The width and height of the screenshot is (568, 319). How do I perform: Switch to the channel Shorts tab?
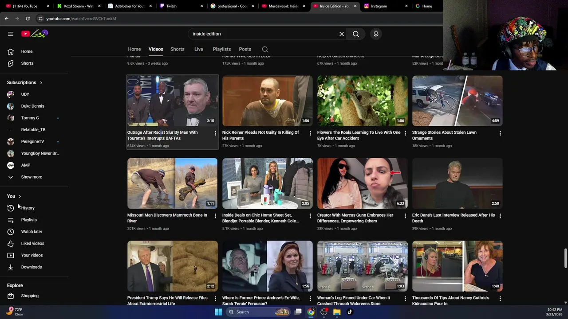177,49
